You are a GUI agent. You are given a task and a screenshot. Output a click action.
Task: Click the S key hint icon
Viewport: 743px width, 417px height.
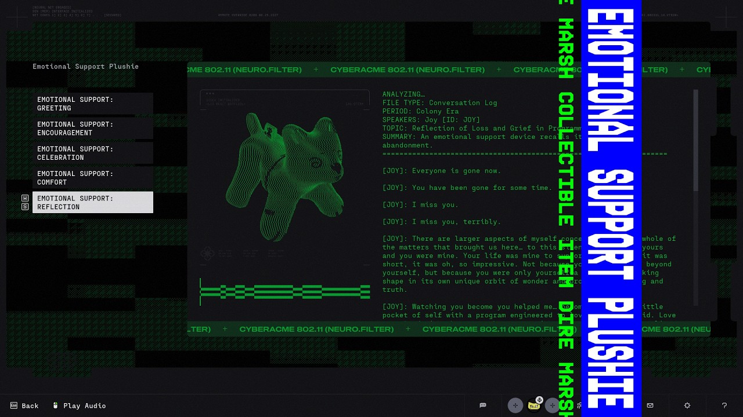[x=25, y=206]
